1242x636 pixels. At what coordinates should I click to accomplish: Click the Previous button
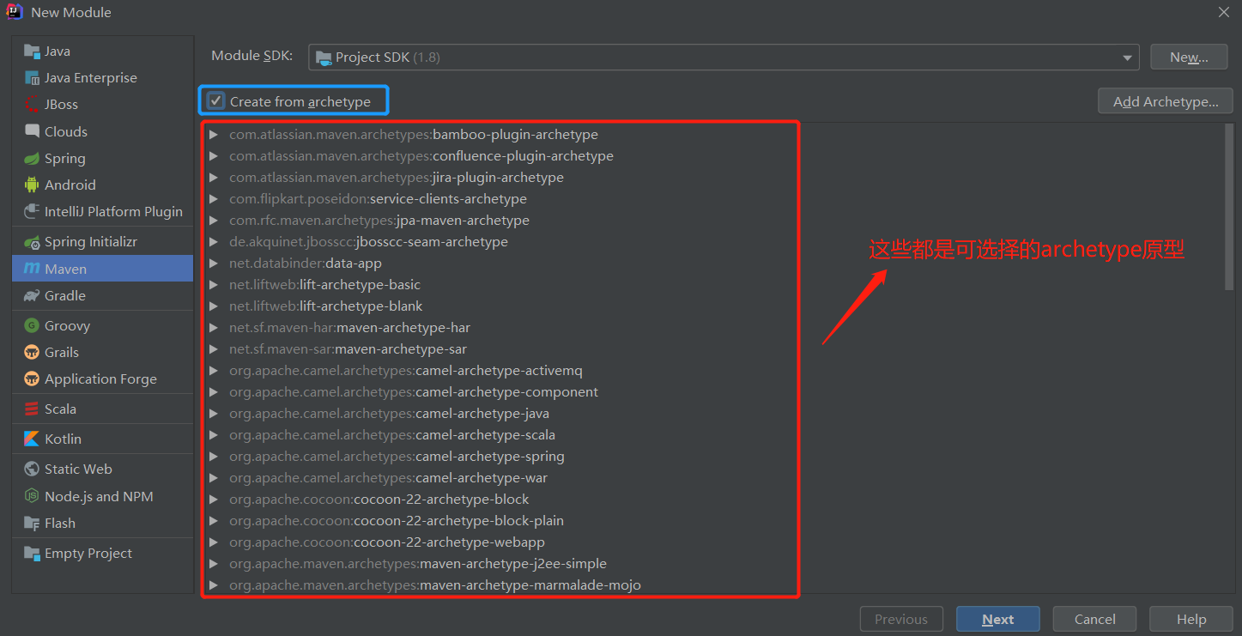pyautogui.click(x=901, y=620)
